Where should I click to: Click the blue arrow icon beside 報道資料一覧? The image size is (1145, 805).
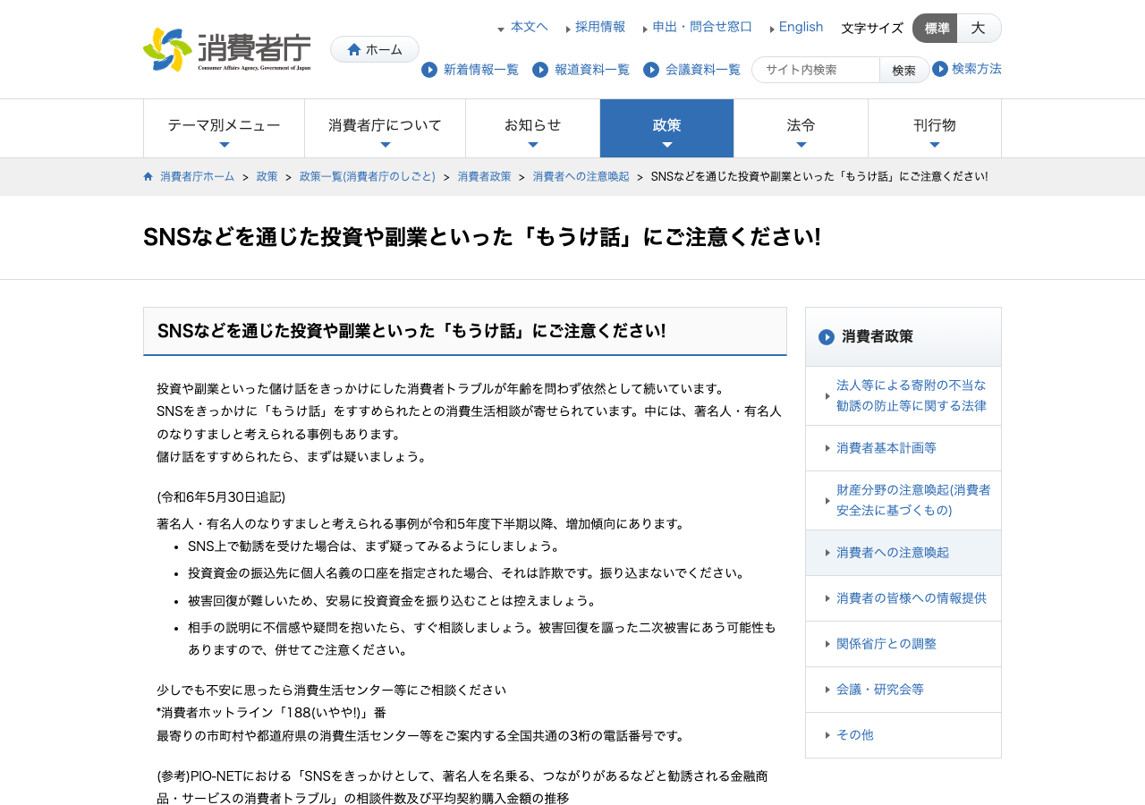tap(540, 70)
